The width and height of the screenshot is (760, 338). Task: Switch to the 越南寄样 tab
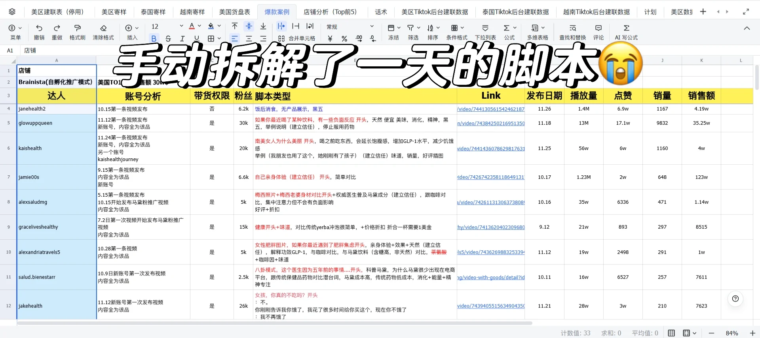tap(192, 12)
